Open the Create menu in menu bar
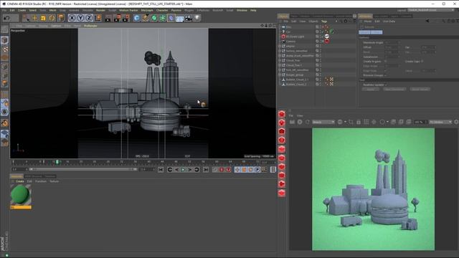The image size is (459, 258). (x=22, y=10)
